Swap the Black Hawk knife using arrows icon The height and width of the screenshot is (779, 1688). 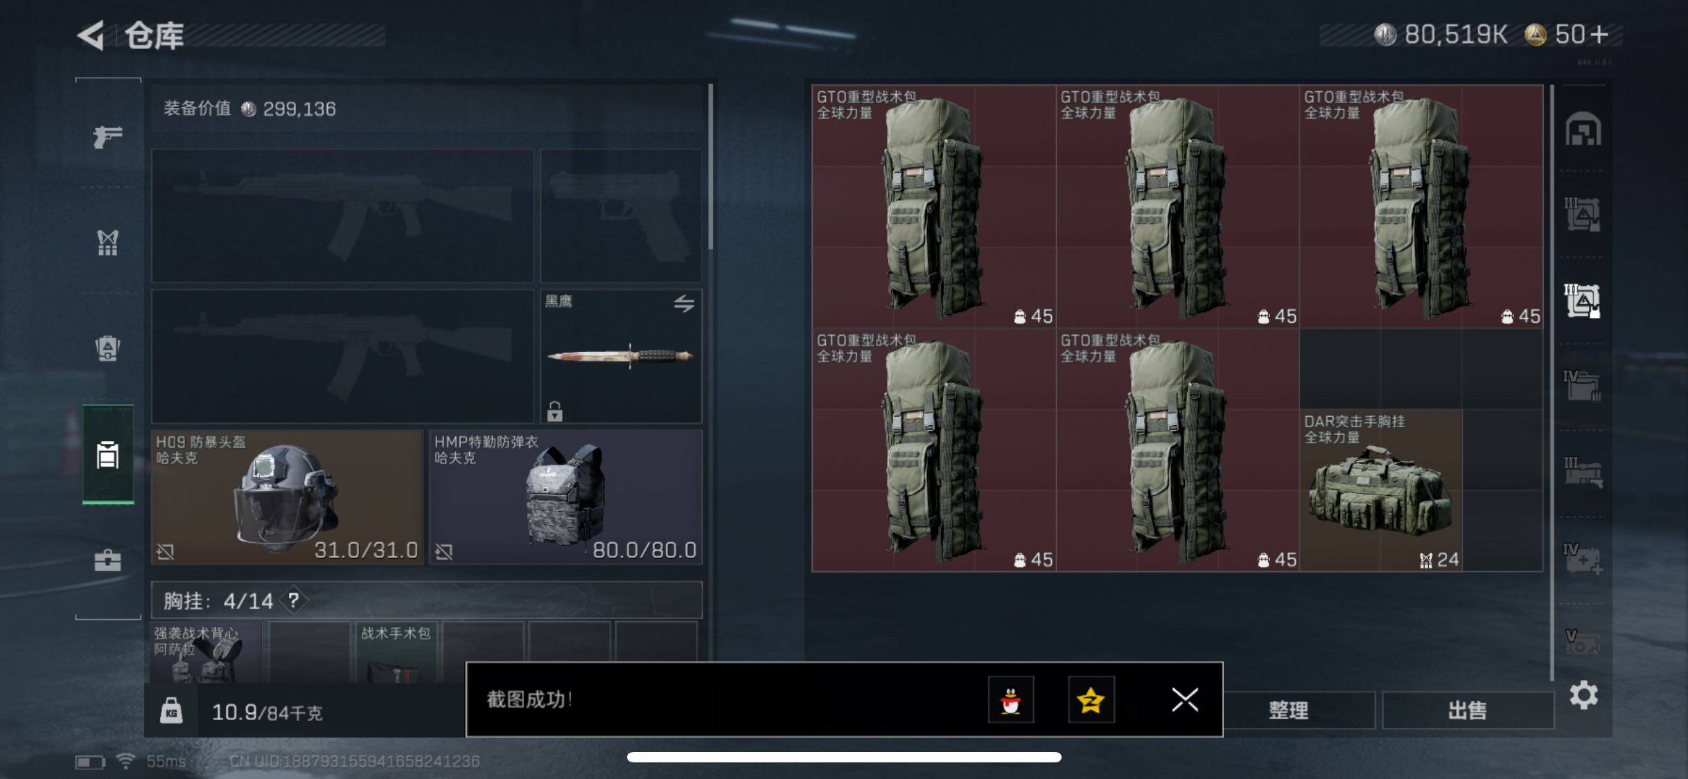click(x=684, y=303)
